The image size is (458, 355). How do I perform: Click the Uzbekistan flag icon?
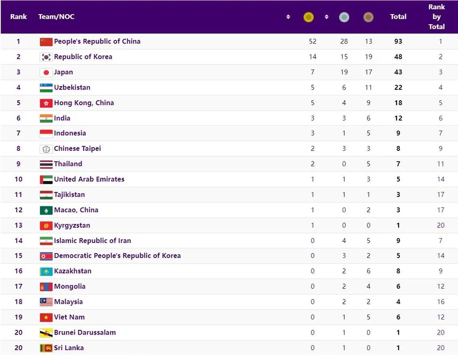(46, 88)
